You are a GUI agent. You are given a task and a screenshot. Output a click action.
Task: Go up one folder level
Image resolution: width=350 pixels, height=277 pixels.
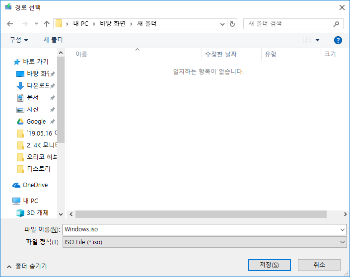coord(47,24)
